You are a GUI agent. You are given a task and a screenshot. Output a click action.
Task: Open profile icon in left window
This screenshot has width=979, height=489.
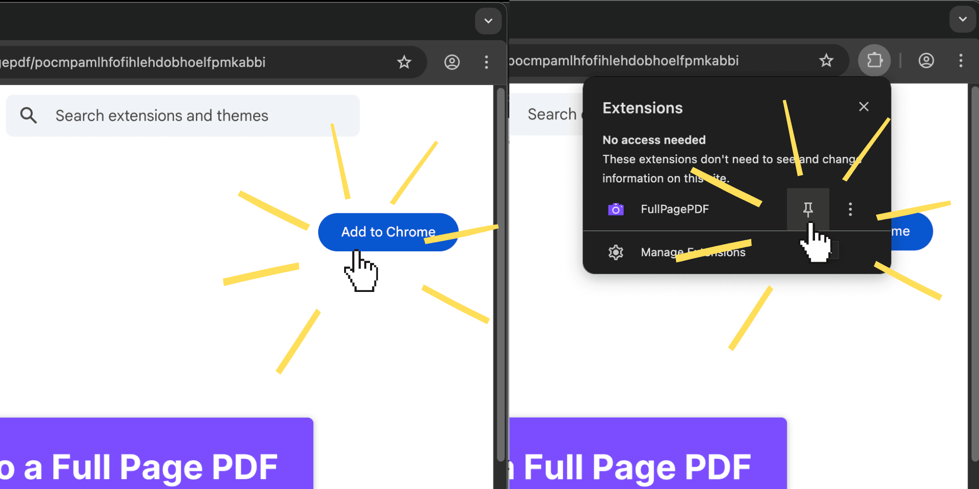(x=452, y=62)
